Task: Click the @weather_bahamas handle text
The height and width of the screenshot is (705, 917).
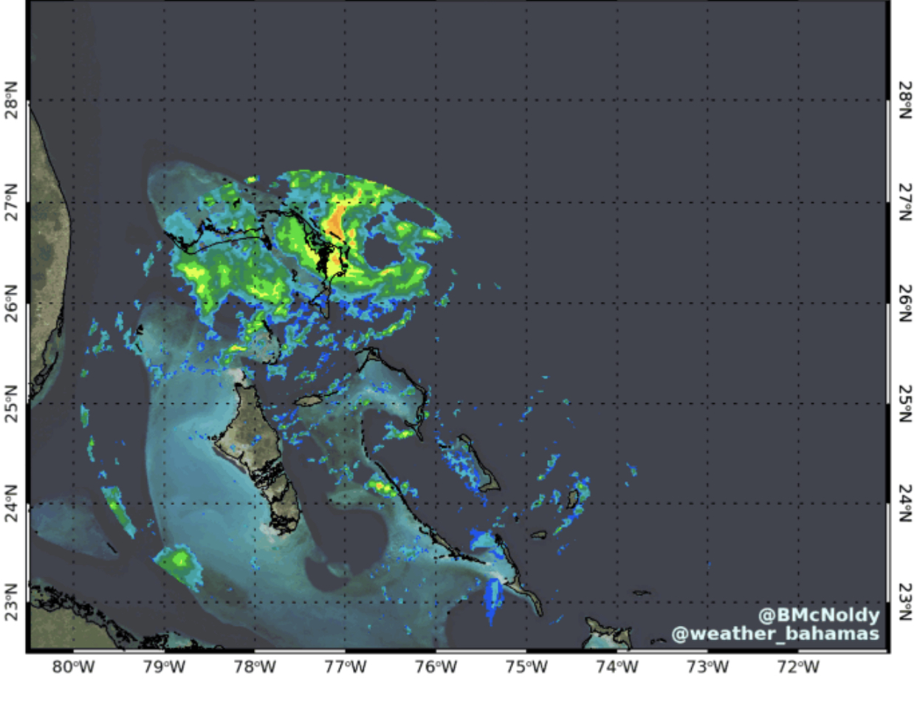Action: click(775, 633)
